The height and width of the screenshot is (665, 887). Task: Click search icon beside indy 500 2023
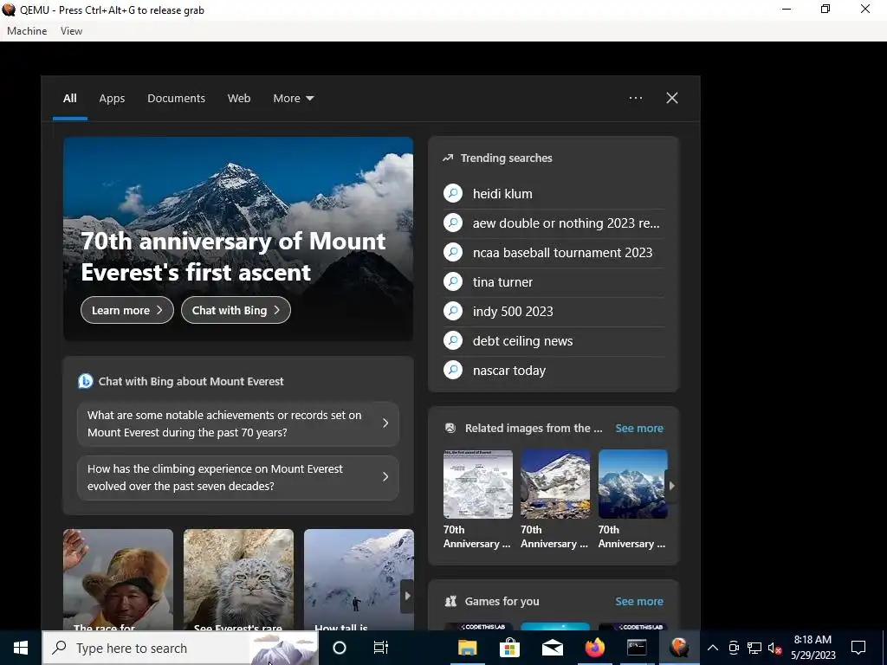coord(453,311)
